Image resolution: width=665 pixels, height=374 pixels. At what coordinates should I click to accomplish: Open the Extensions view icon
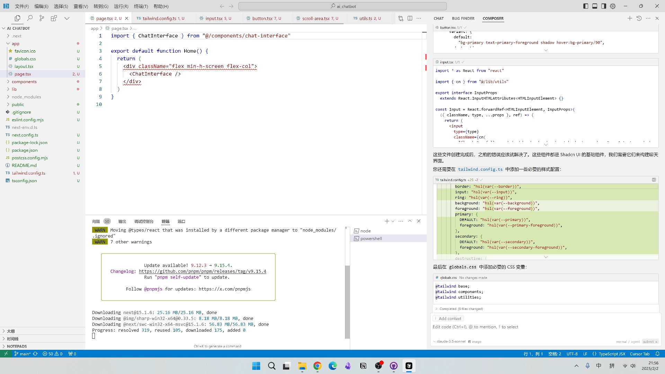tap(54, 18)
